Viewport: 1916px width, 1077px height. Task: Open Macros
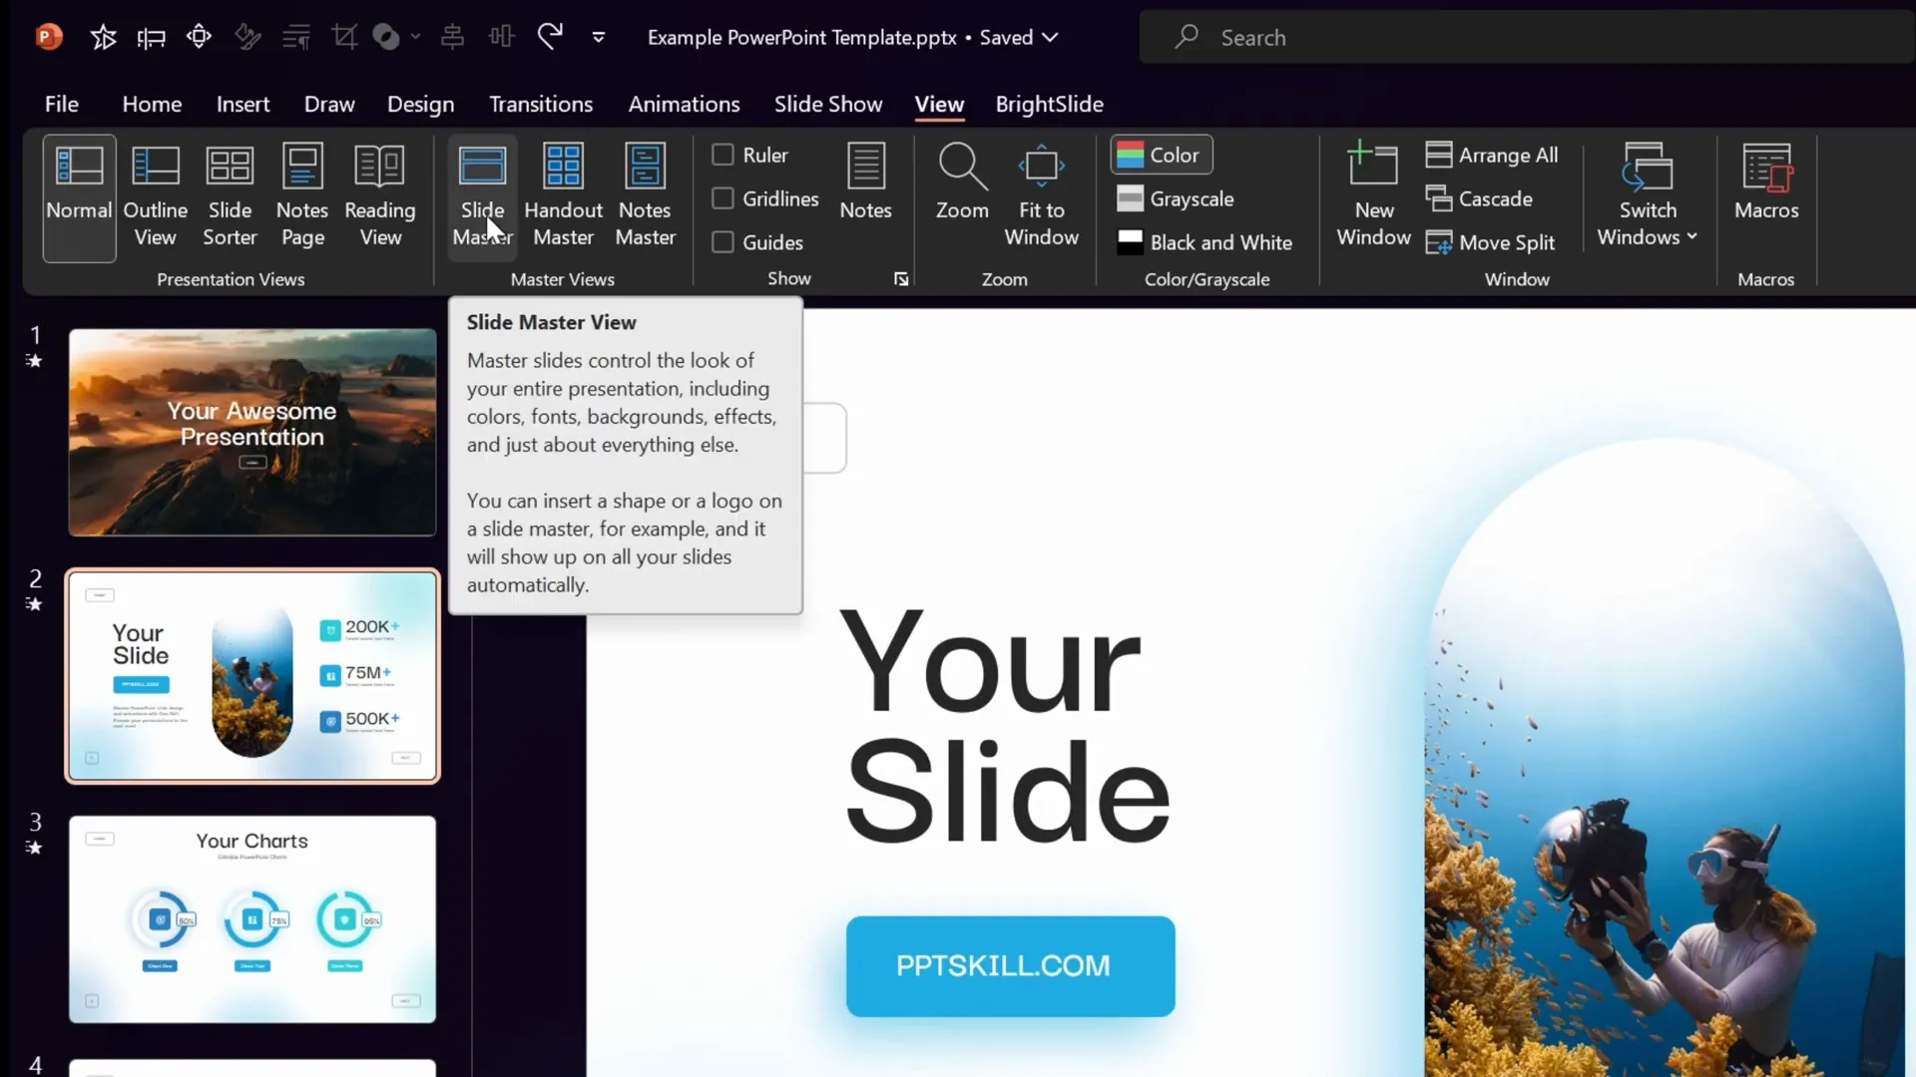click(1766, 181)
